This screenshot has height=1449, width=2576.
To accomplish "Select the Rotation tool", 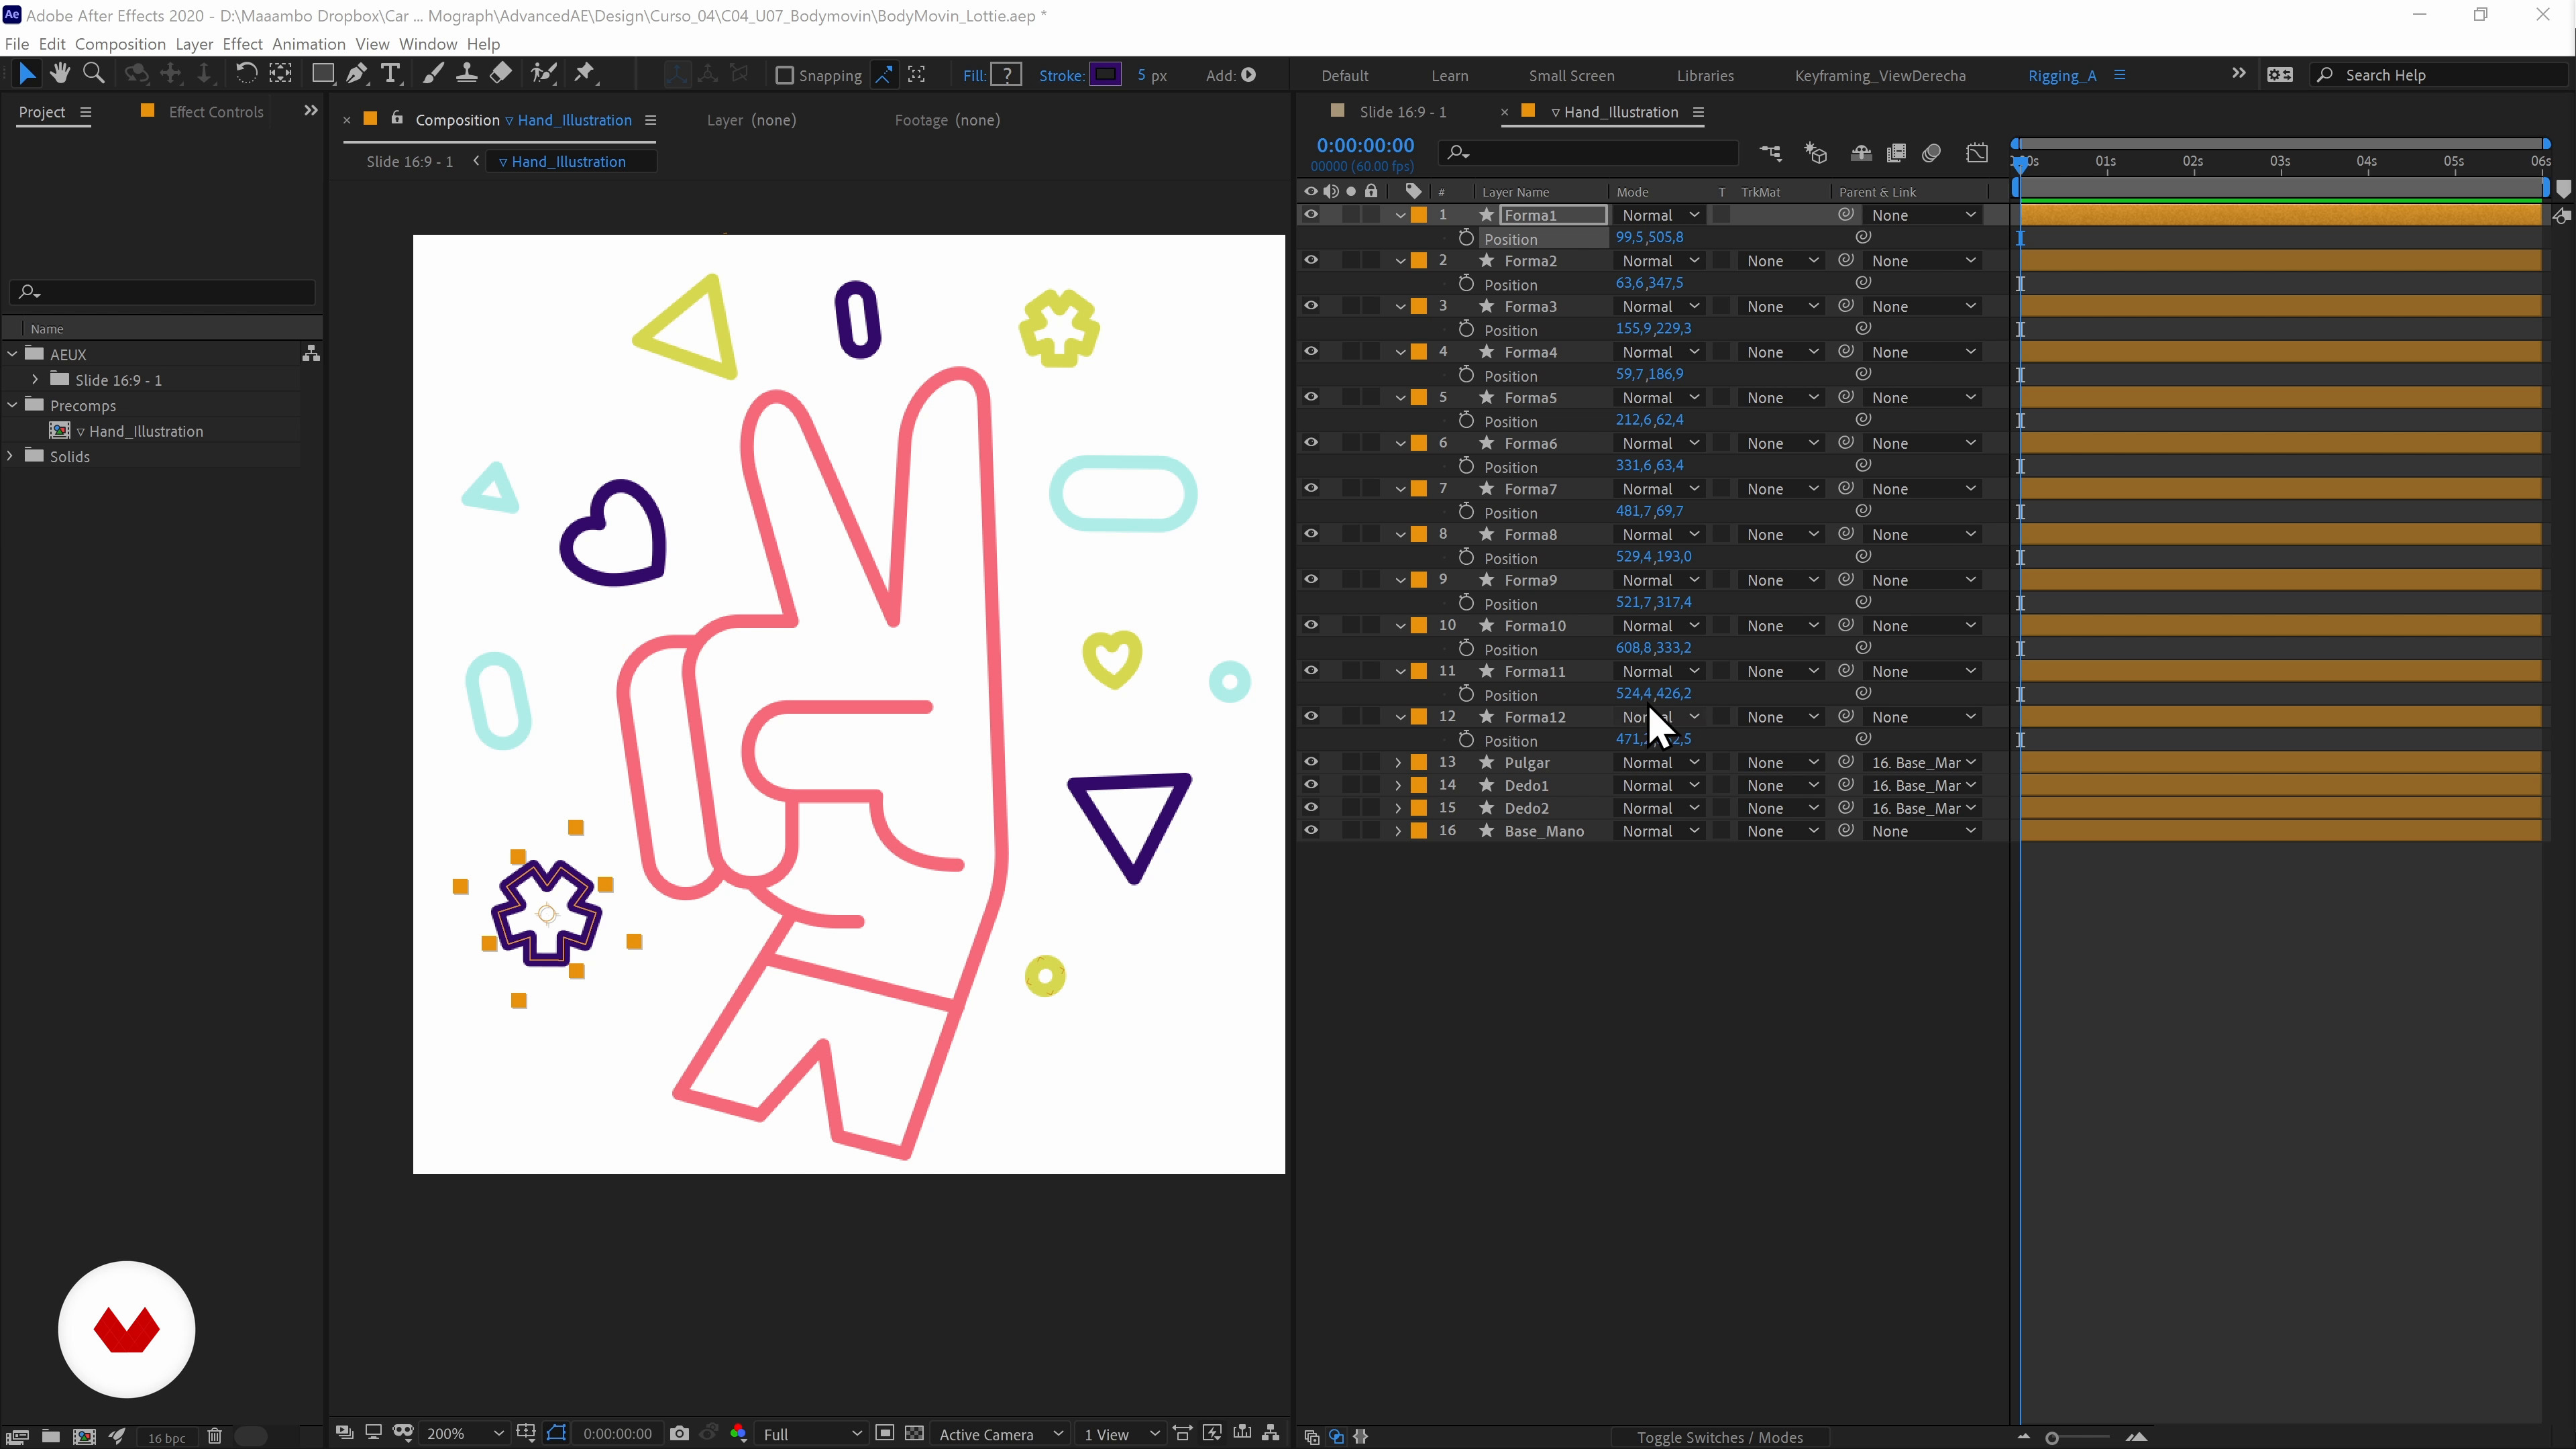I will [246, 74].
